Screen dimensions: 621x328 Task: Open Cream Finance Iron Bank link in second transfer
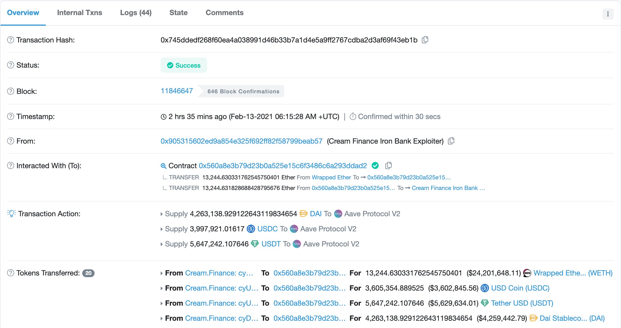point(448,188)
